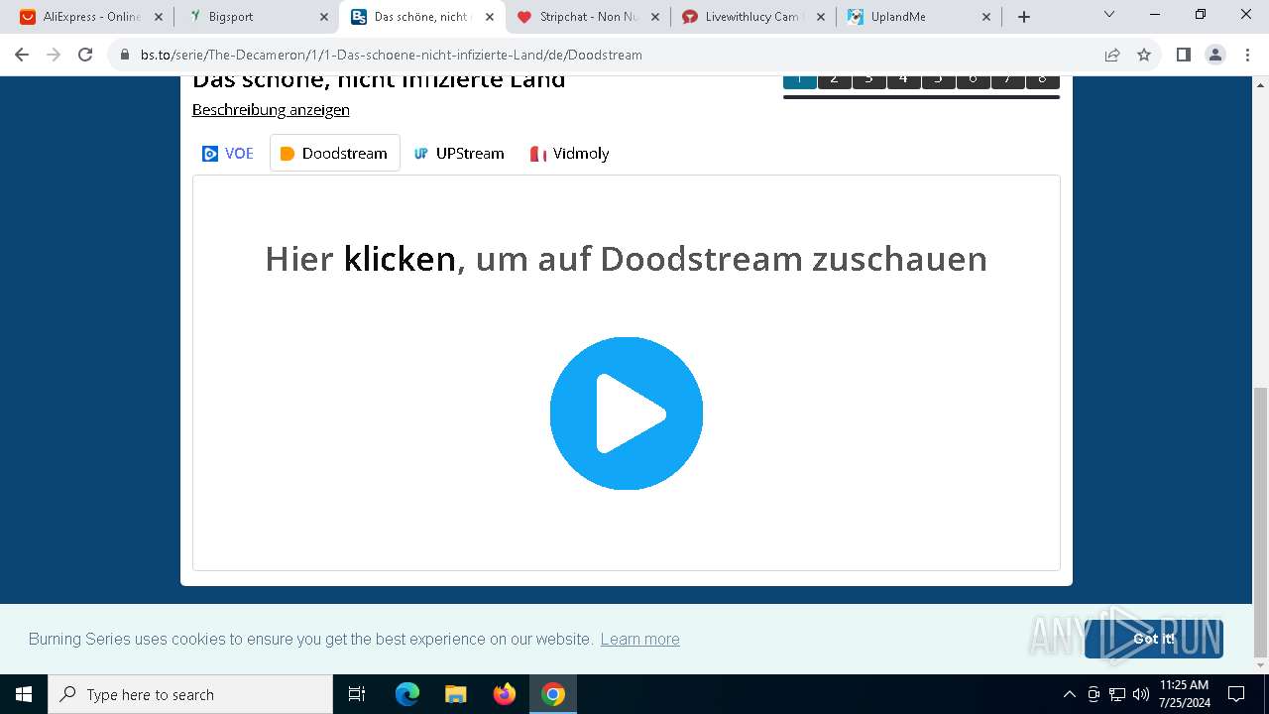Image resolution: width=1269 pixels, height=714 pixels.
Task: Close the UplandMe browser tab
Action: (986, 17)
